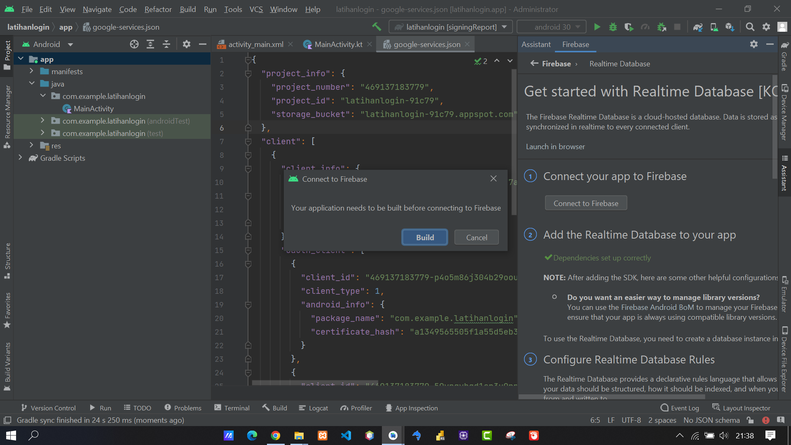
Task: Click the Search Everywhere magnifier icon
Action: point(750,27)
